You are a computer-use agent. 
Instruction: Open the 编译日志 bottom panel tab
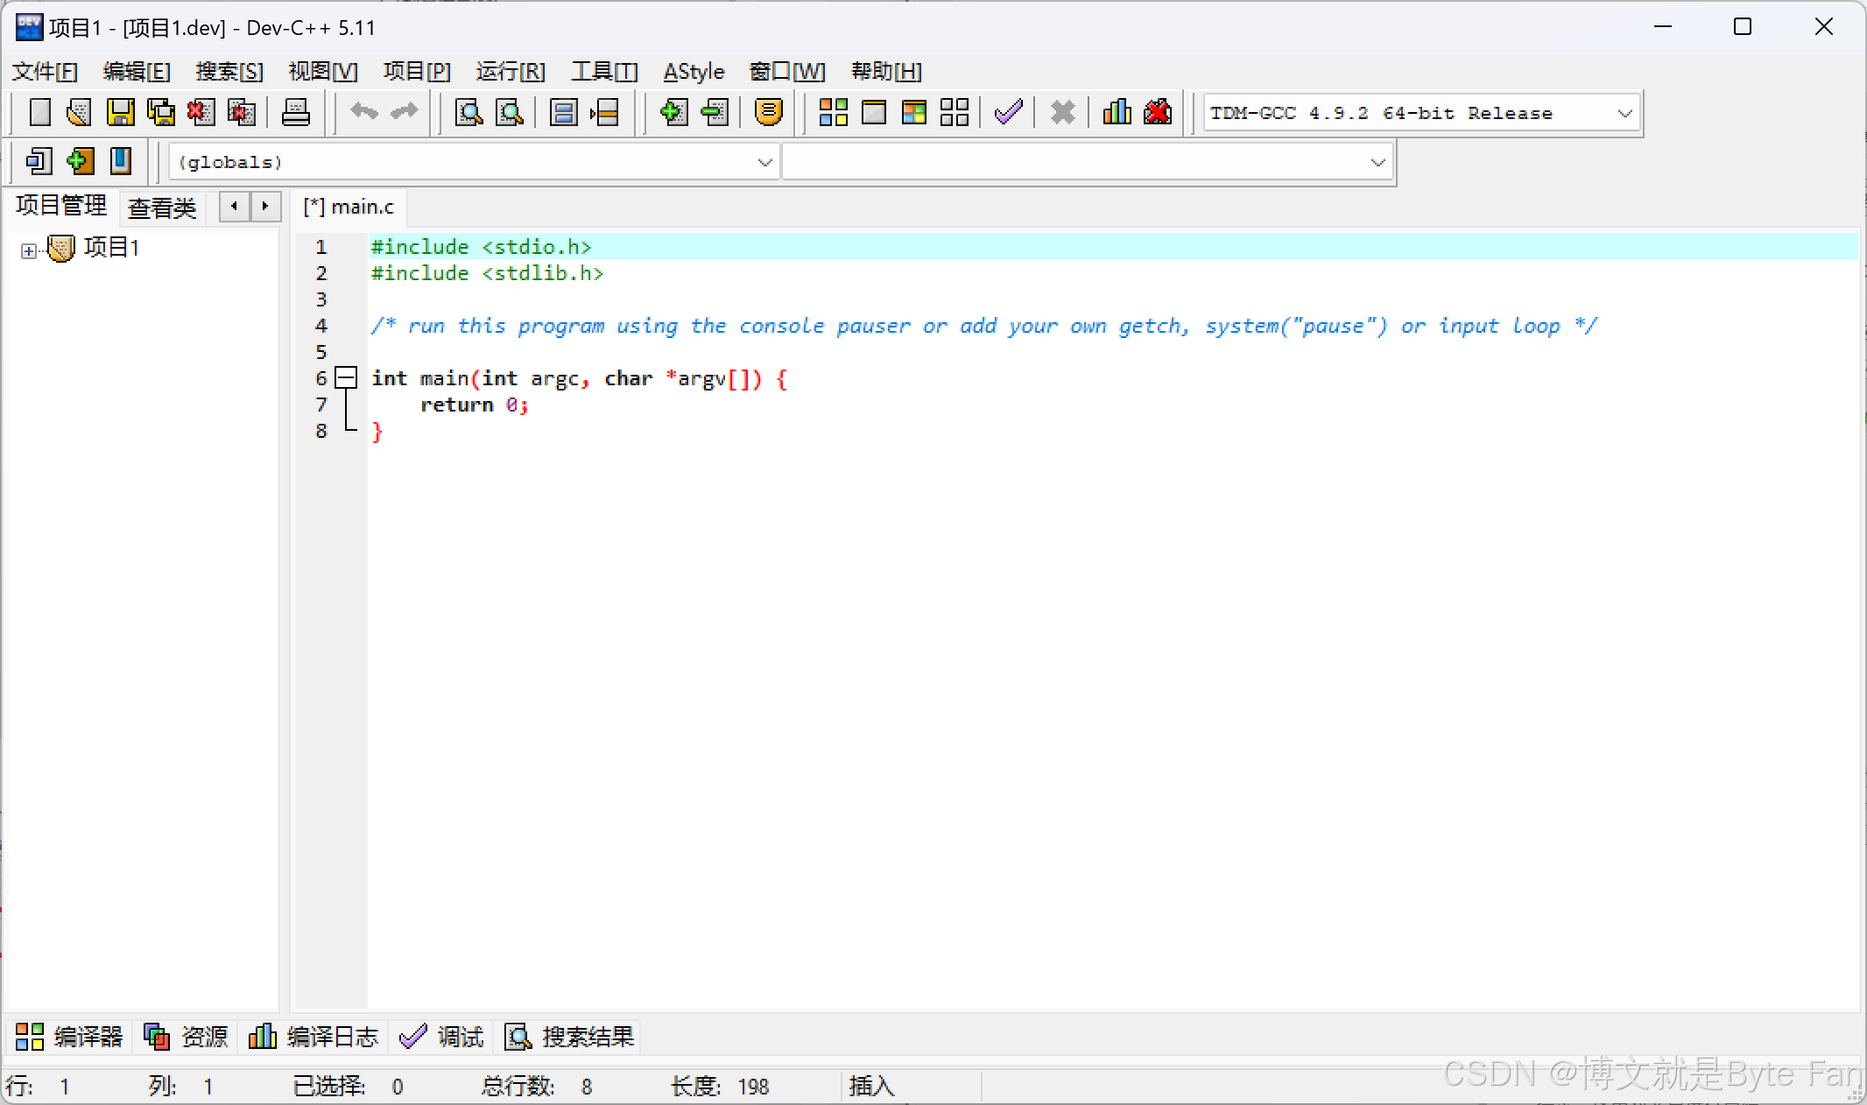pos(314,1037)
